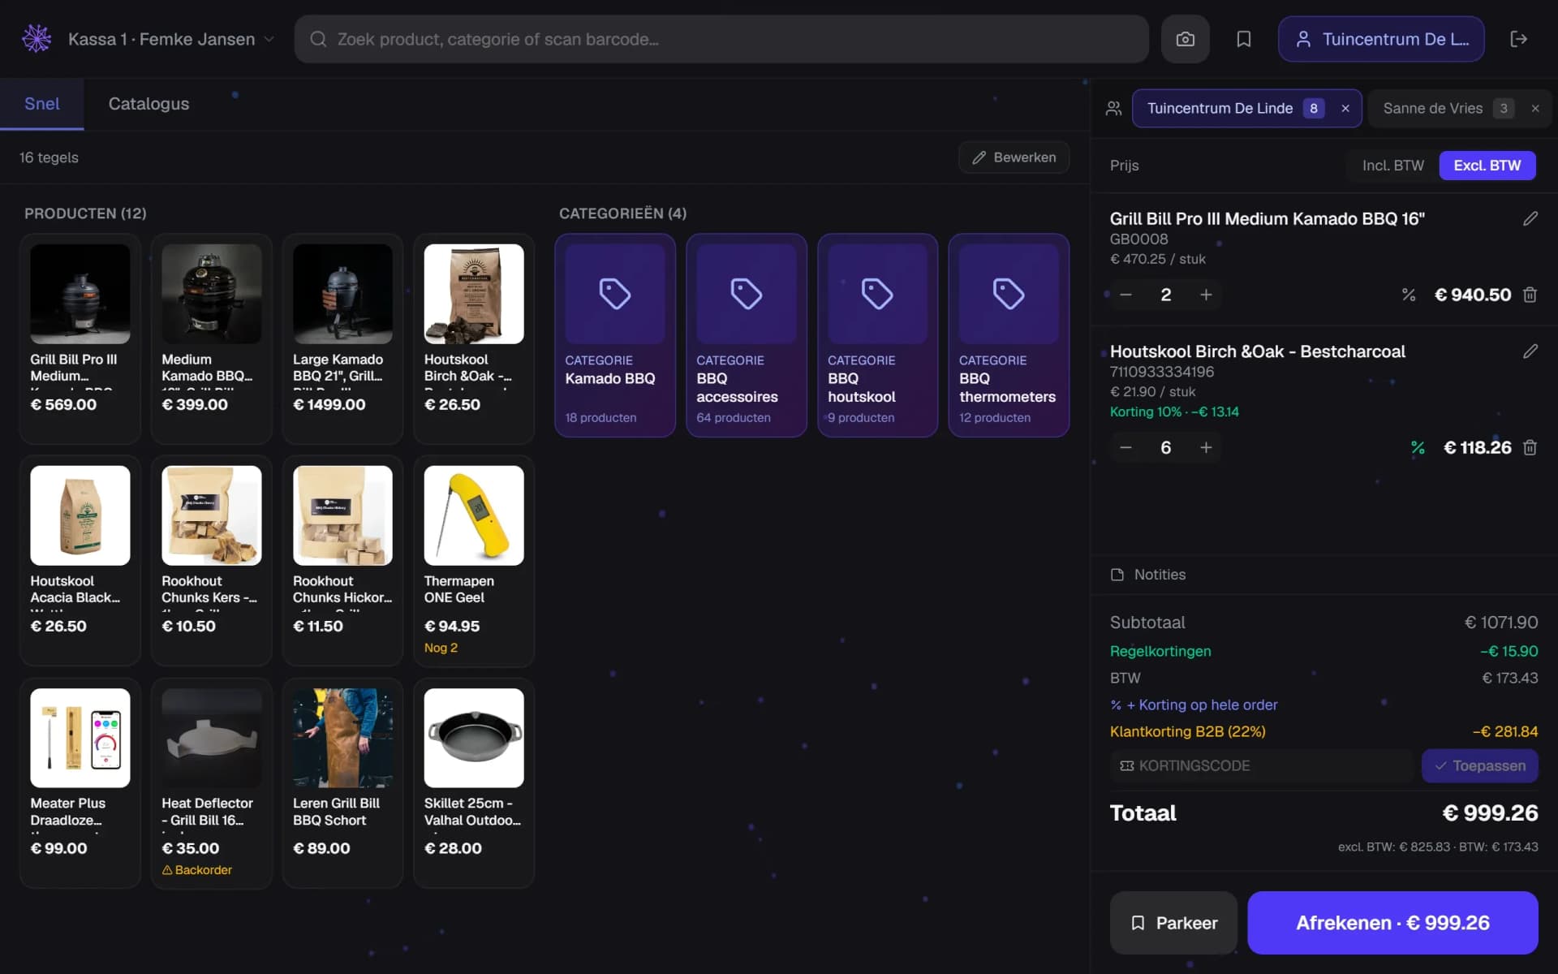This screenshot has height=974, width=1558.
Task: Decrease Grill Bill Pro III quantity
Action: (1125, 295)
